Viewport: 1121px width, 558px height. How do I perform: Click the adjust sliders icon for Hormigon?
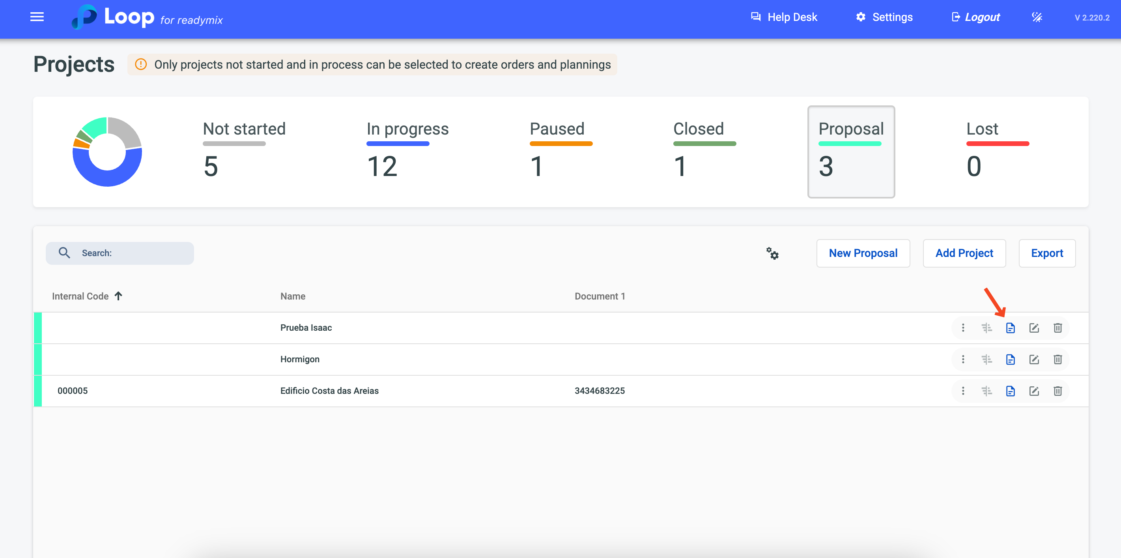click(x=986, y=360)
